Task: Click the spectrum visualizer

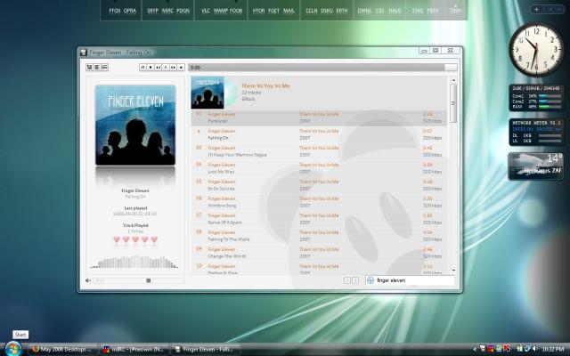Action: click(134, 262)
